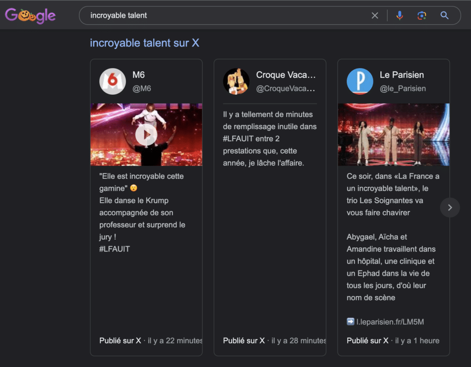Follow the l.leparisien.fr/LM5M link
The height and width of the screenshot is (367, 471).
[390, 322]
